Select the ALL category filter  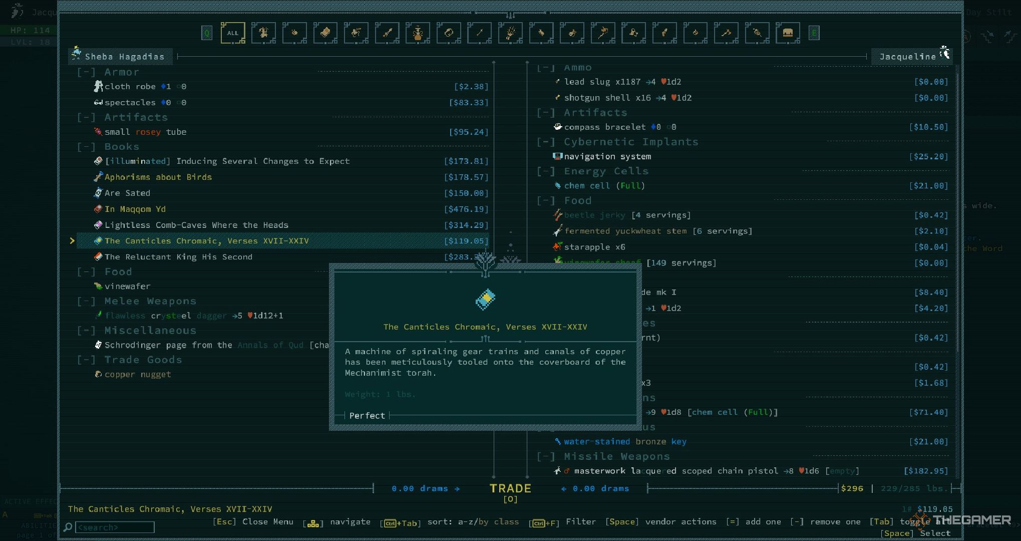233,33
